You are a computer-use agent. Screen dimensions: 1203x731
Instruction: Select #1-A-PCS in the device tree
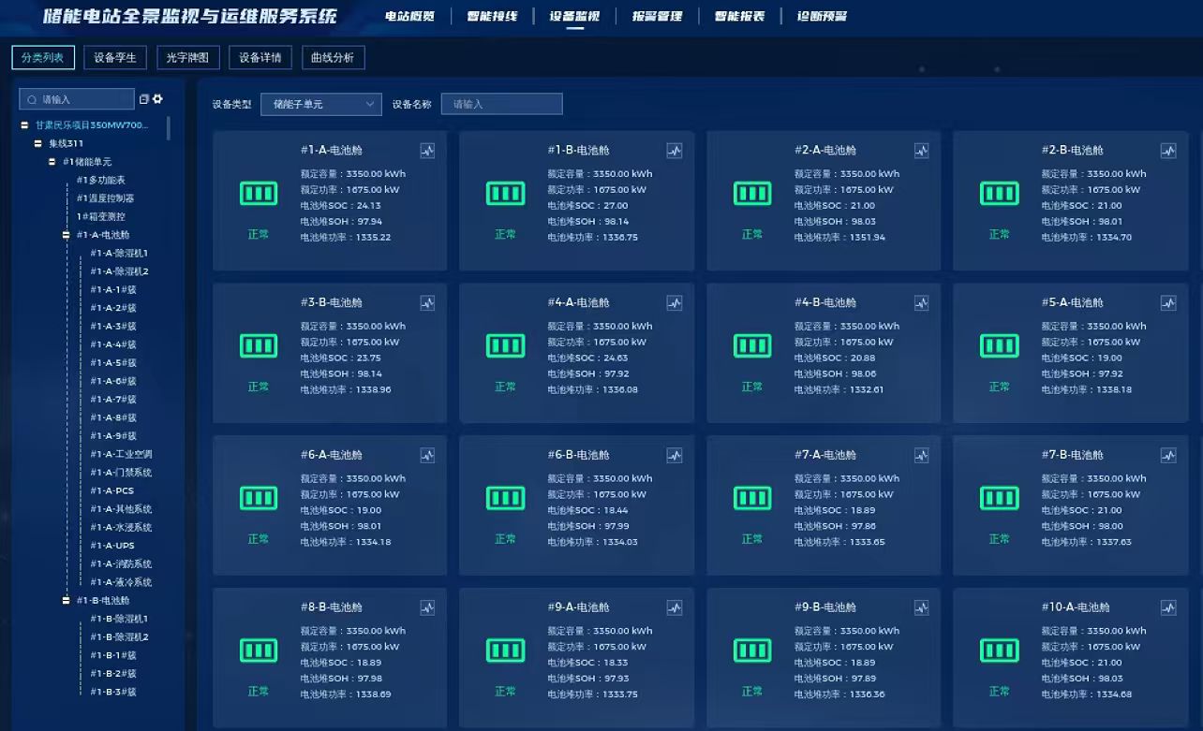[x=111, y=491]
